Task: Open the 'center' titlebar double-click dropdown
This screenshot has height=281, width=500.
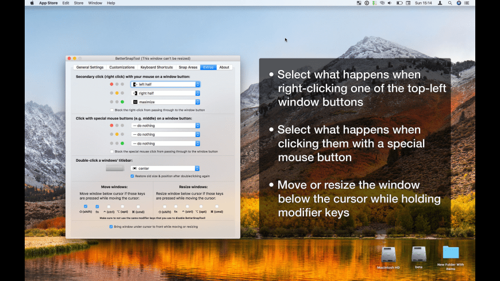Action: pos(165,169)
